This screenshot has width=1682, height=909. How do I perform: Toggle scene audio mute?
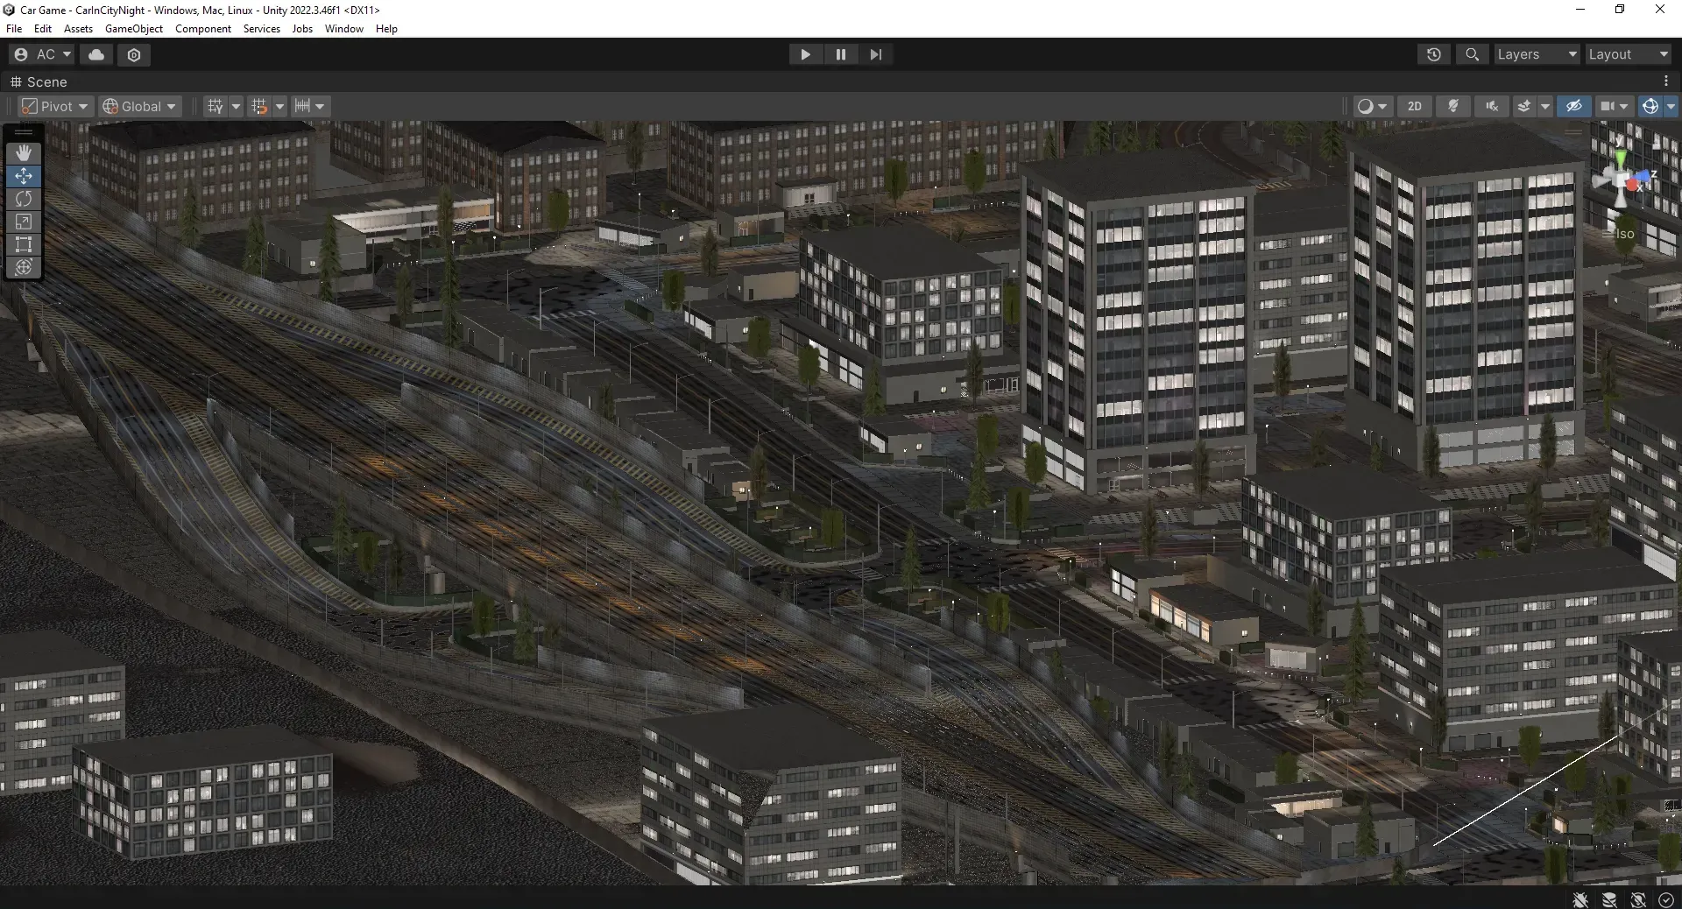[1492, 106]
